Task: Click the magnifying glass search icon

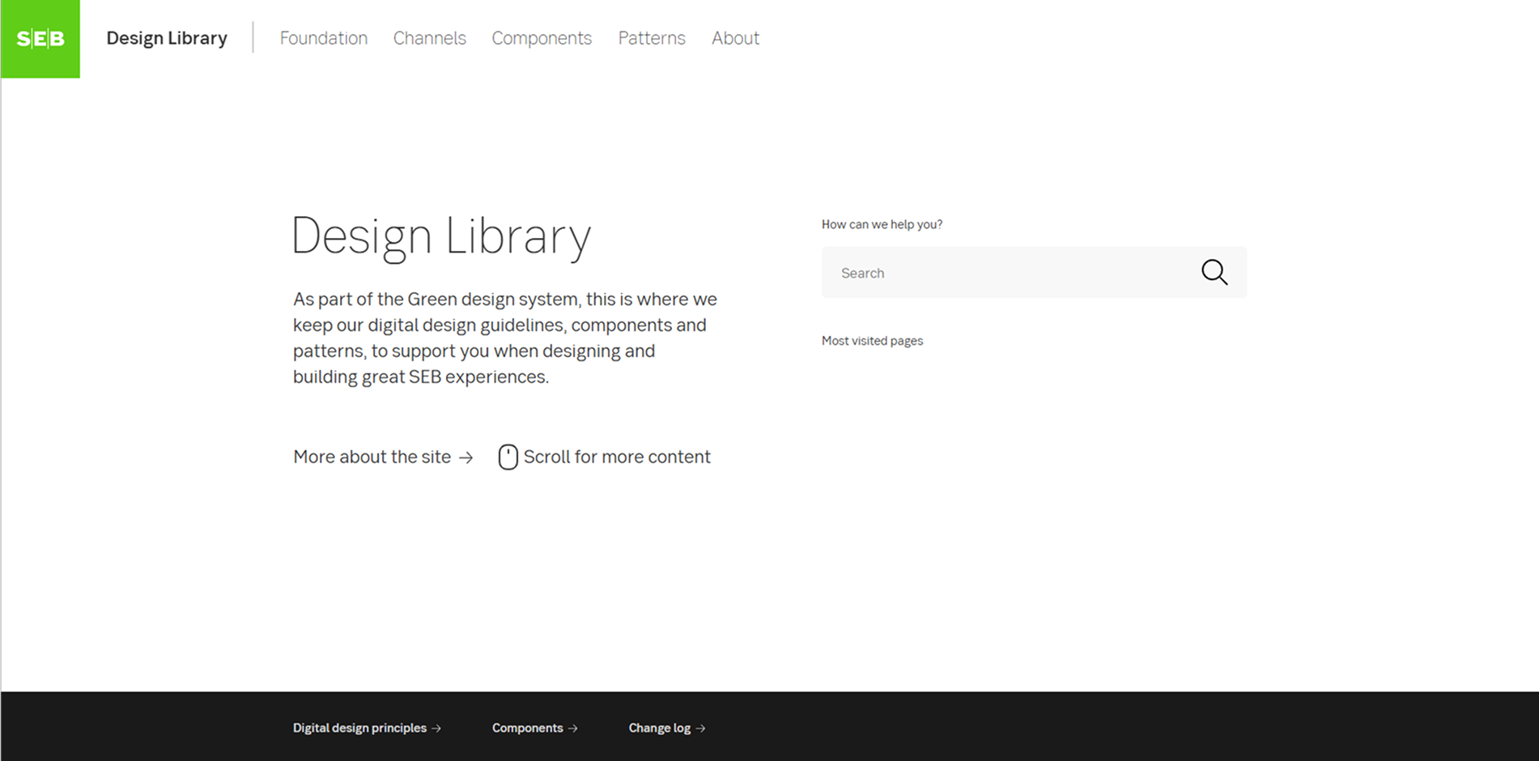Action: (x=1214, y=272)
